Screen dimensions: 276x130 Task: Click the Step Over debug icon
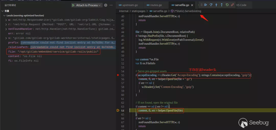[211, 5]
